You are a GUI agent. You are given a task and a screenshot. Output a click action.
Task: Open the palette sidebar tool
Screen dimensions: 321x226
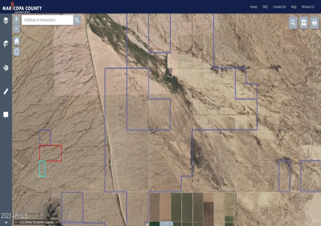pos(6,67)
